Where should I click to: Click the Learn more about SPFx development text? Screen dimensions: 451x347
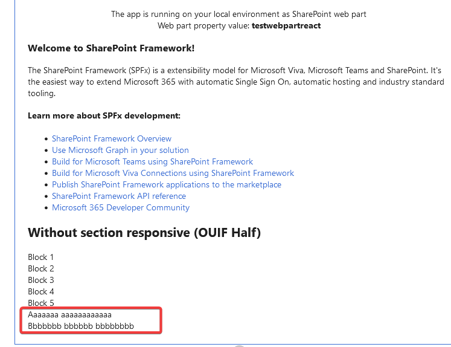(x=104, y=115)
